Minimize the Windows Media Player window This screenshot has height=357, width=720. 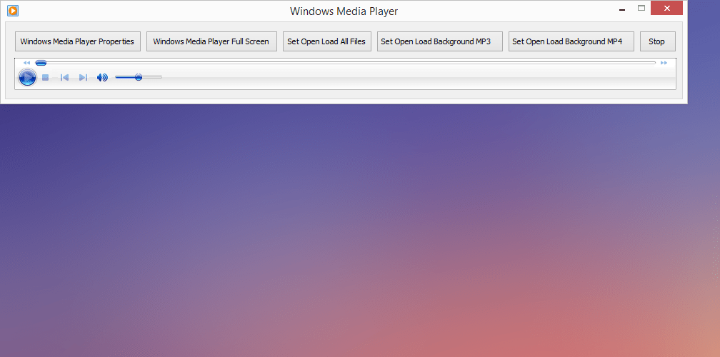pyautogui.click(x=622, y=9)
